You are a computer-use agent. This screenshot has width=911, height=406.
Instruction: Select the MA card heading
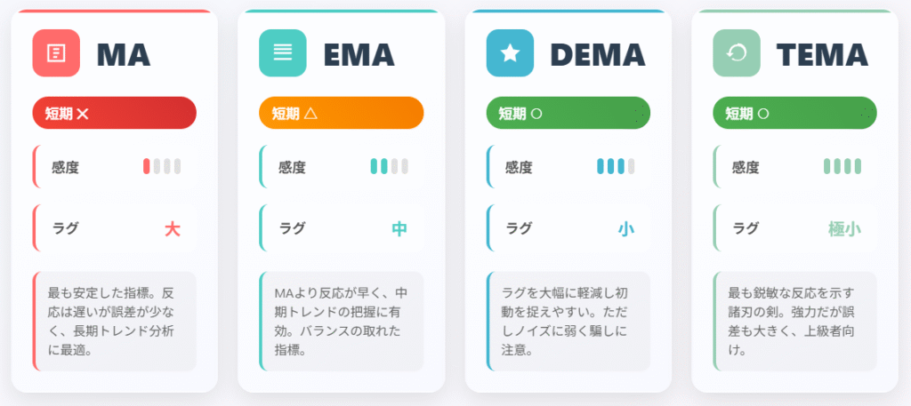coord(124,55)
